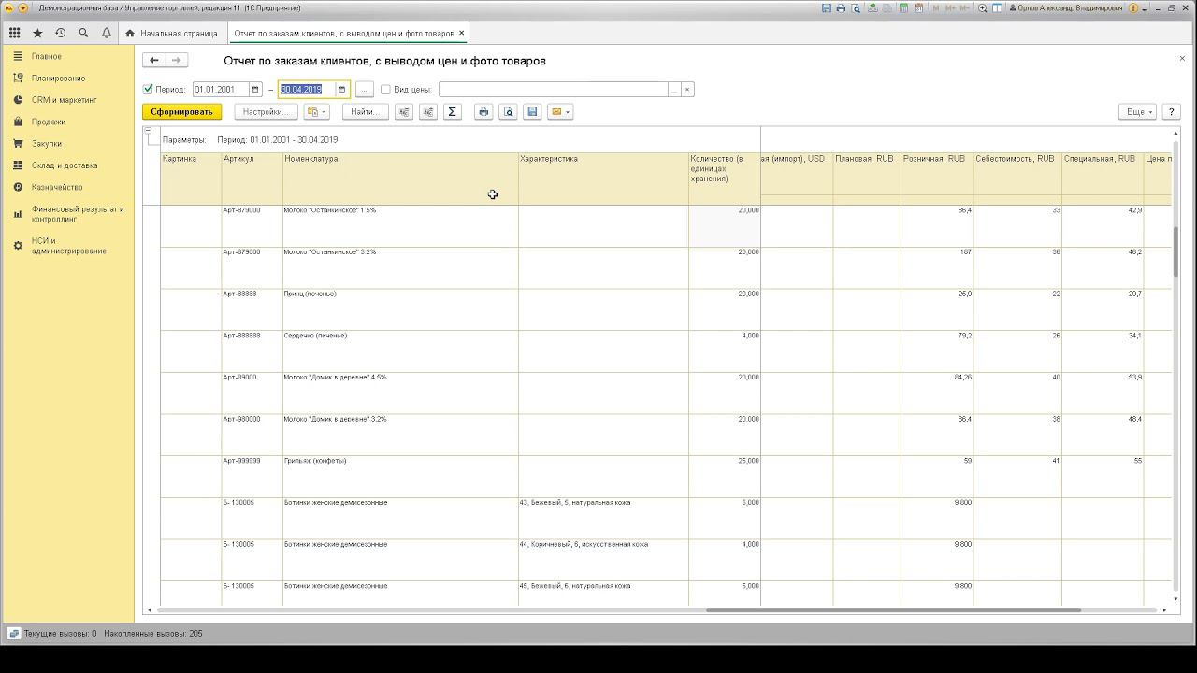Click the expand all groups icon
This screenshot has height=673, width=1197.
(x=404, y=112)
